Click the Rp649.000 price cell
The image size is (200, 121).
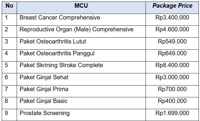pyautogui.click(x=172, y=55)
